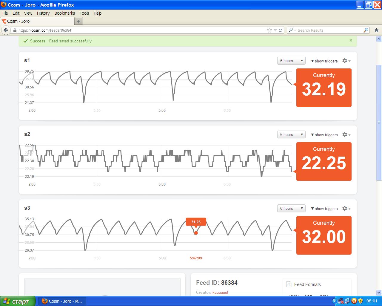Open the s1 datastream gear settings
382x306 pixels.
pos(346,61)
